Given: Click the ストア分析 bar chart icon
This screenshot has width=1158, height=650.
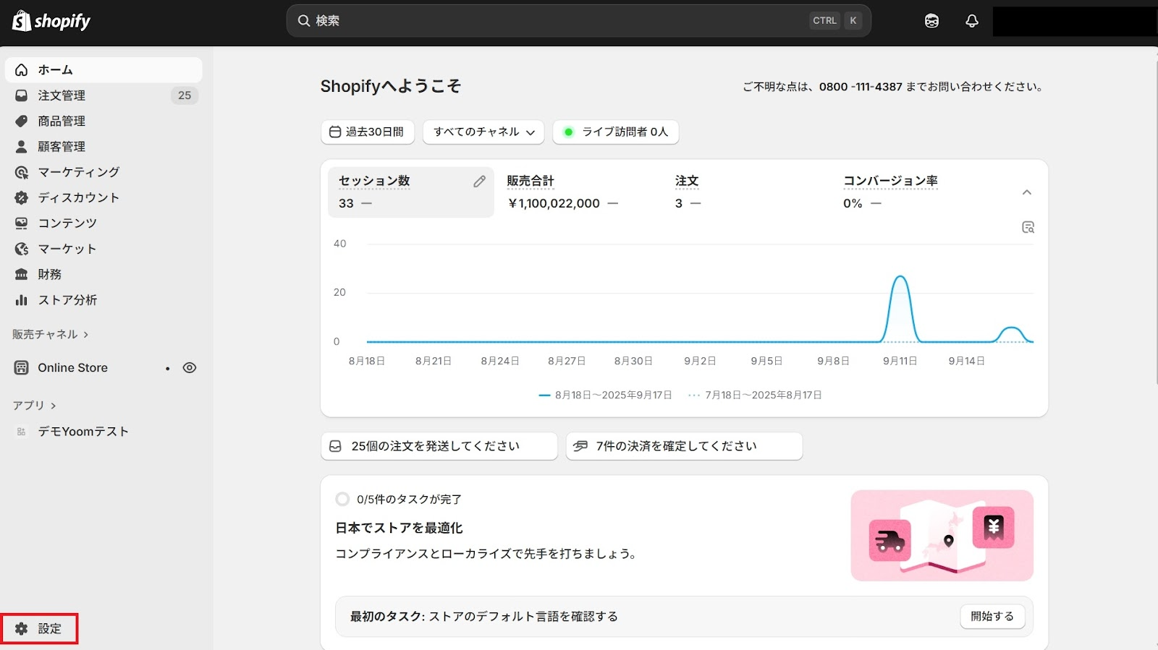Looking at the screenshot, I should [22, 300].
